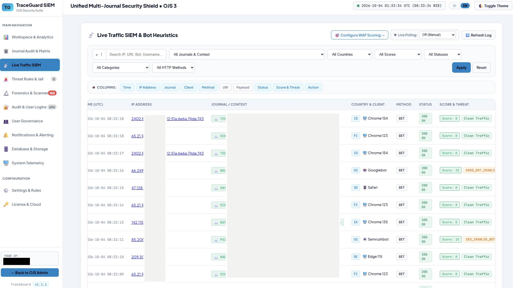The height and width of the screenshot is (288, 513).
Task: Click the Journal Audit & Matrix building icon
Action: pos(6,51)
